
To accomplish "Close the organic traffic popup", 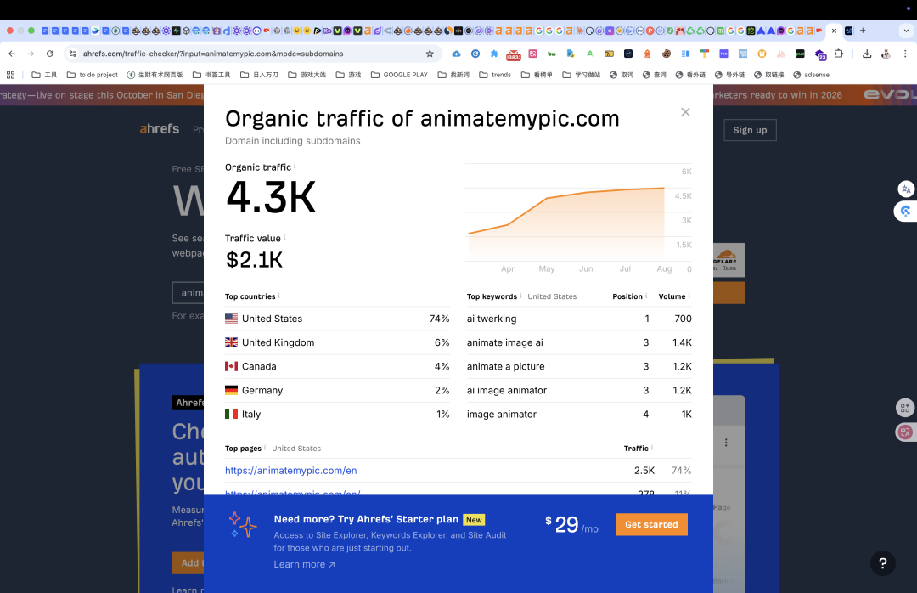I will [x=685, y=112].
